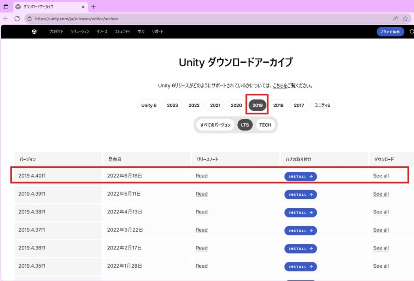
Task: Click version cell 2019.4.40f1
Action: tap(58, 175)
